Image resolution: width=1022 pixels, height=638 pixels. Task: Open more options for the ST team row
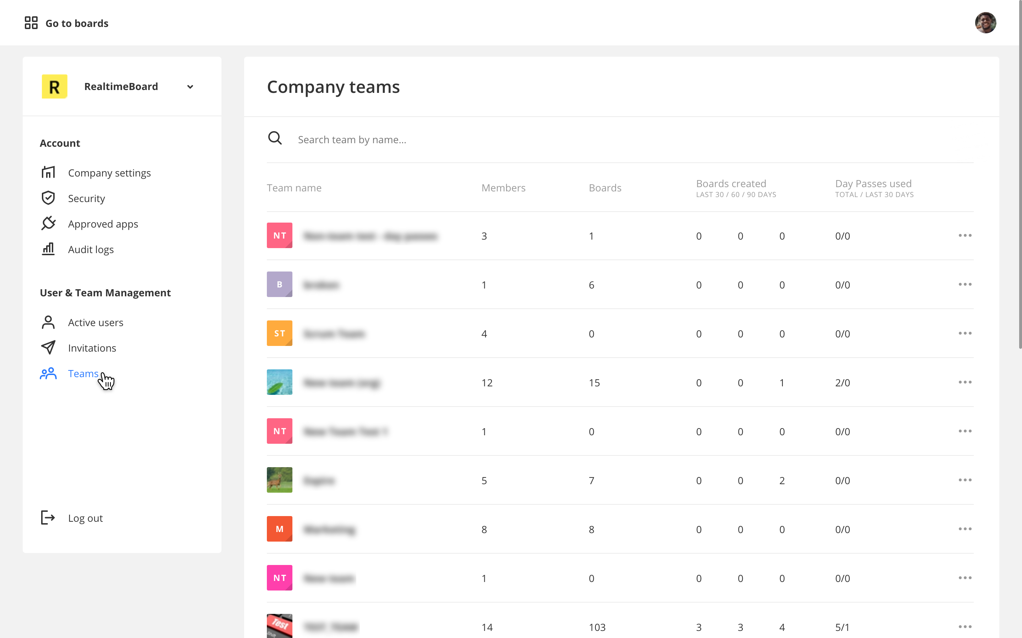point(965,333)
